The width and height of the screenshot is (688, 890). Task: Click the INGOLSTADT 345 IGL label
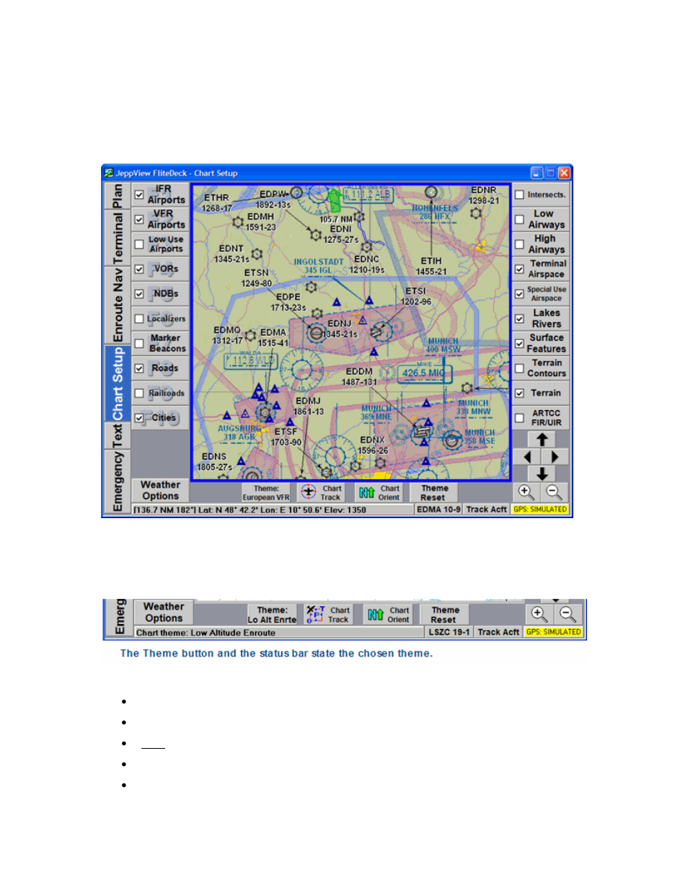[x=318, y=266]
